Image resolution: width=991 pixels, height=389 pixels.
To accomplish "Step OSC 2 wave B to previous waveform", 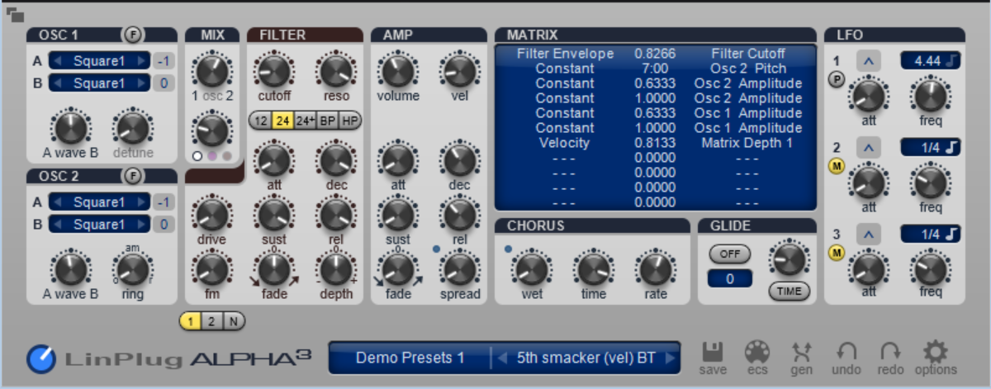I will [x=56, y=225].
